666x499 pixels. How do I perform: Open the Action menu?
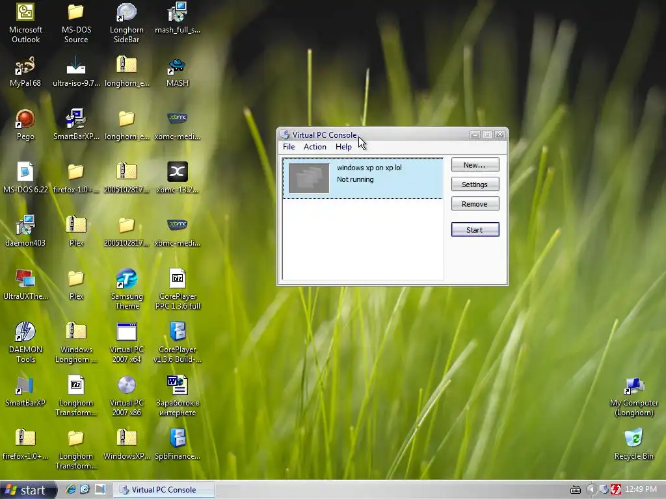(315, 147)
